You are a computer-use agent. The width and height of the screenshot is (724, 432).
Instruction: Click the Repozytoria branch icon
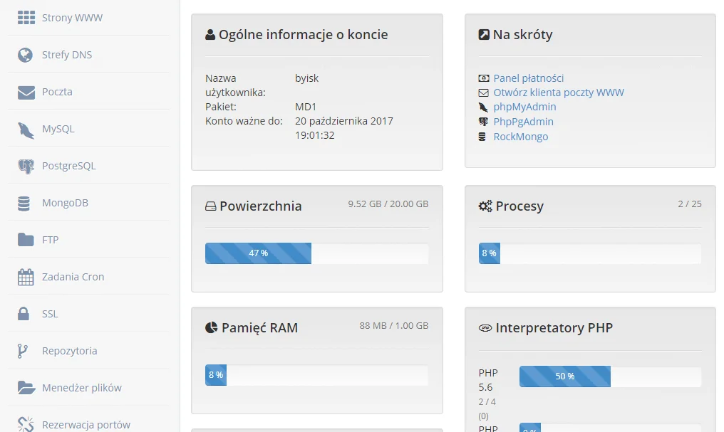[23, 351]
